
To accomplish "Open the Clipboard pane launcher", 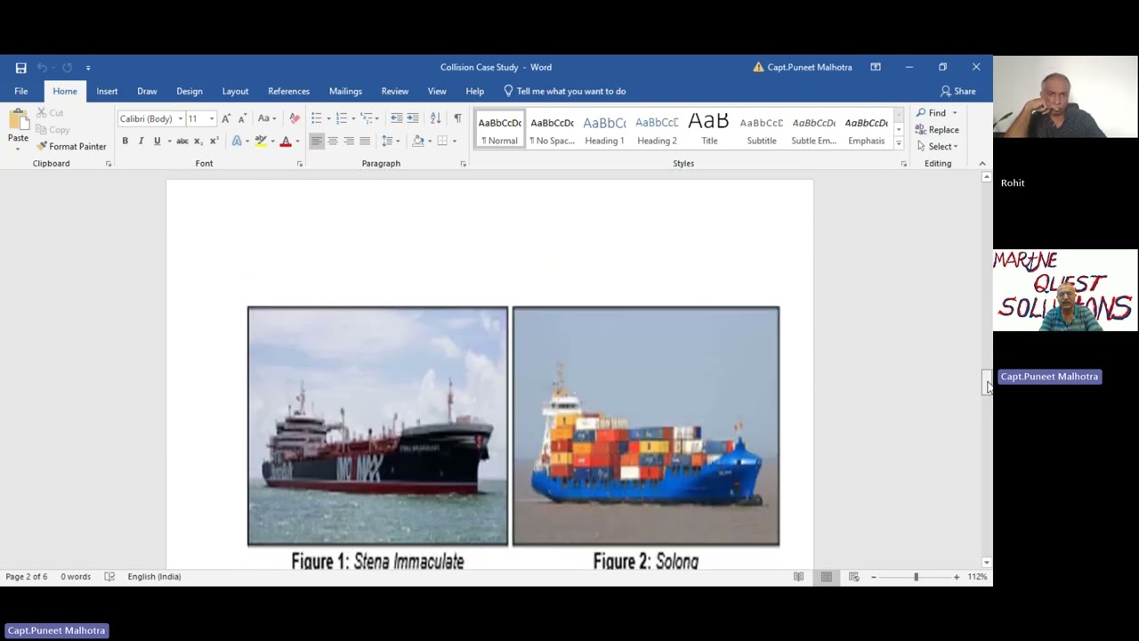I will pos(109,164).
